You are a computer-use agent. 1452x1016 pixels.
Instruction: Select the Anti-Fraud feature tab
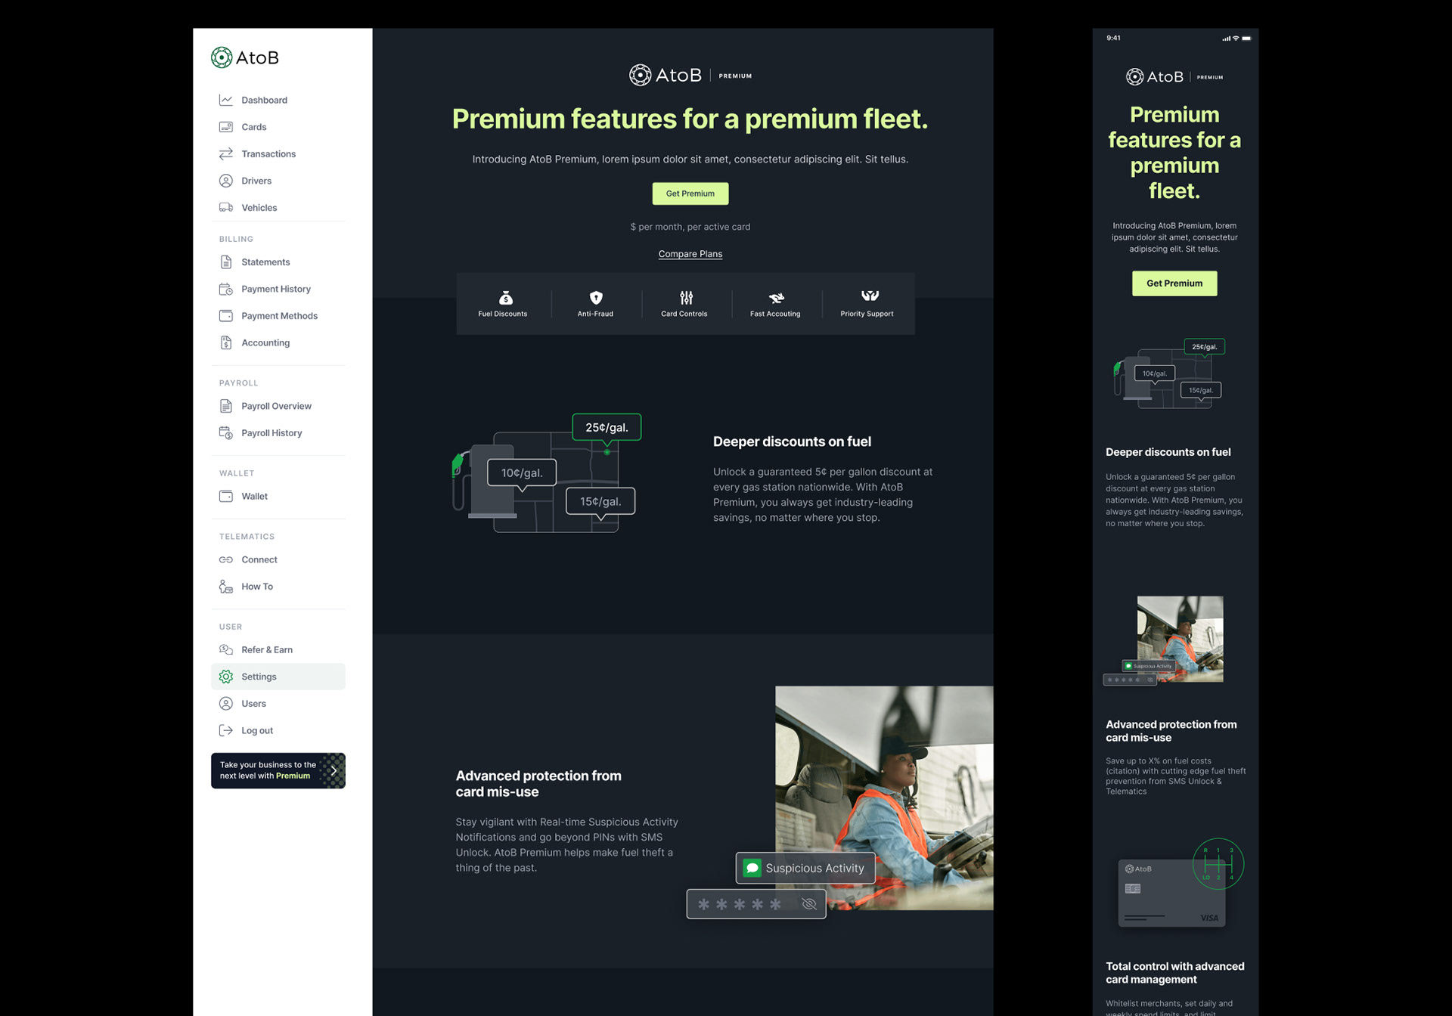[596, 303]
